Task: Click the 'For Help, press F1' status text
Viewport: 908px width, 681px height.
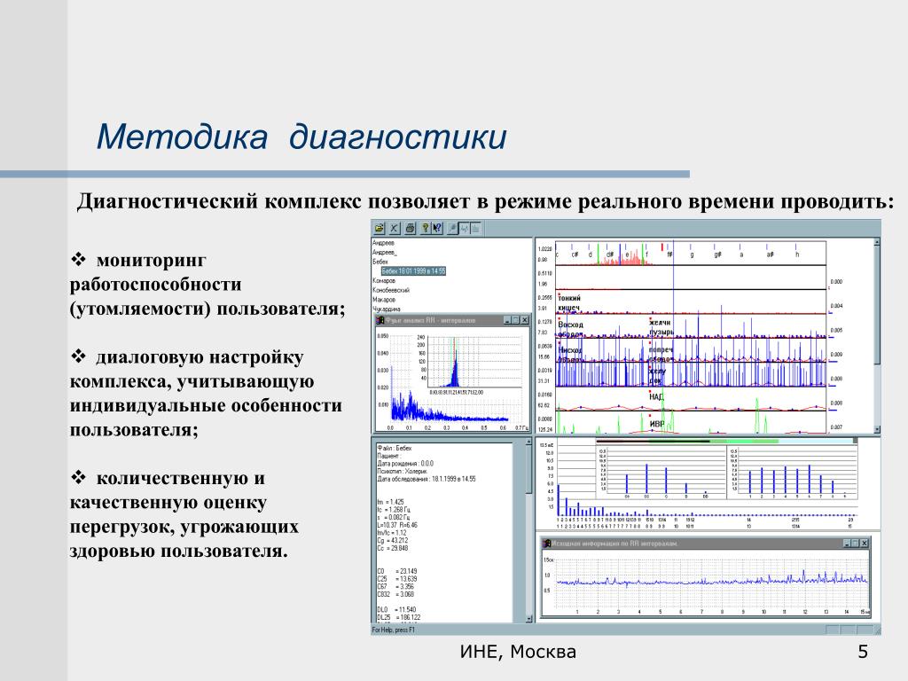Action: (x=393, y=630)
